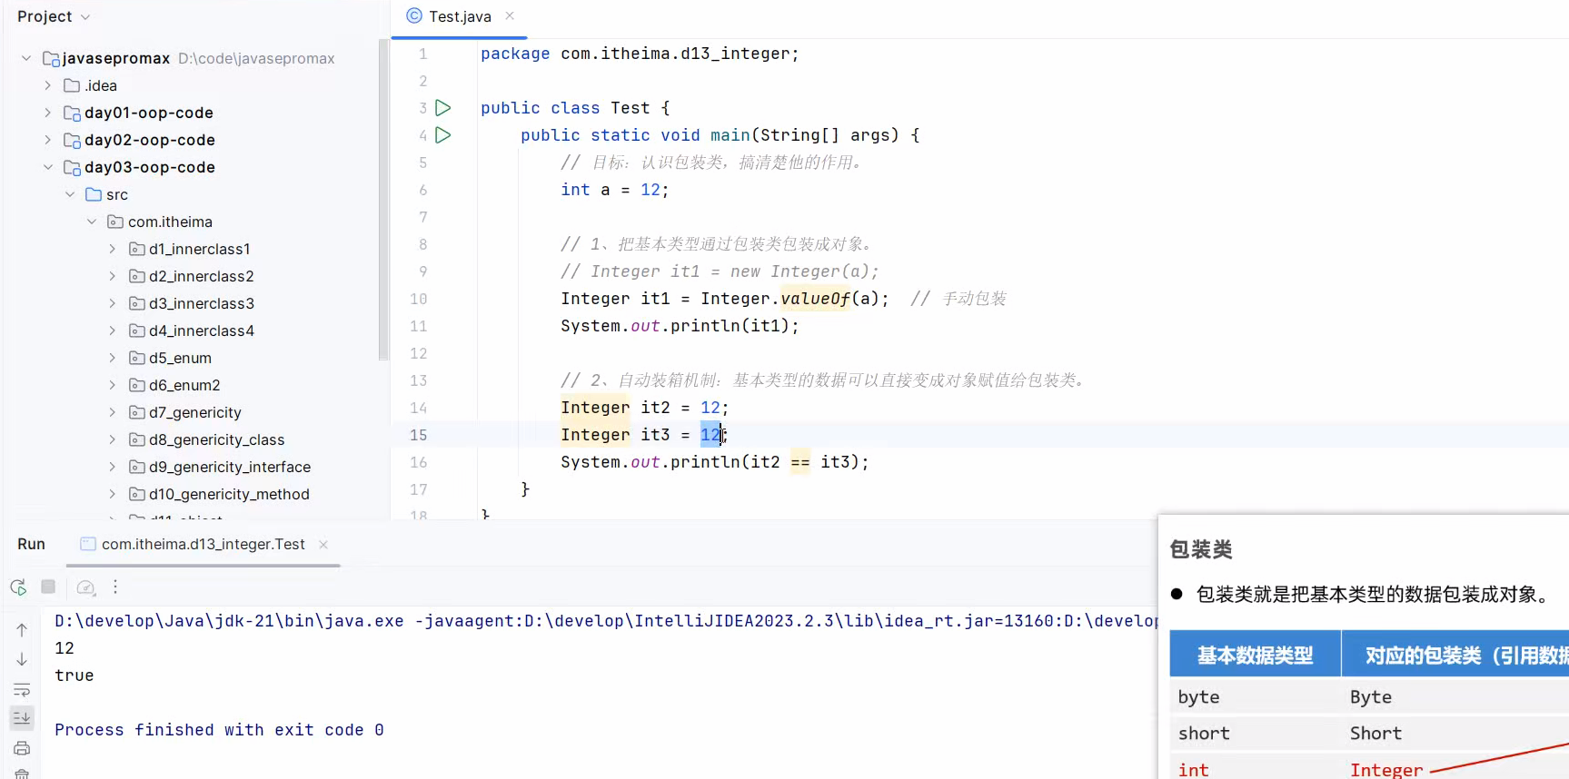
Task: Clear all console output with trash icon
Action: [x=22, y=774]
